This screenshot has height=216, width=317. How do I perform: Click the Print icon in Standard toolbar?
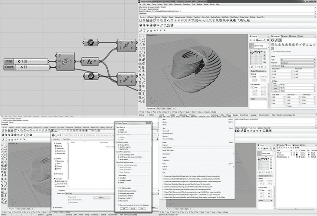(x=151, y=20)
